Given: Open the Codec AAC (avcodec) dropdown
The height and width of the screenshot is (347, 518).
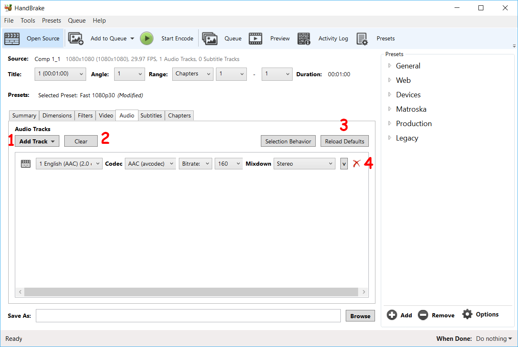Looking at the screenshot, I should click(150, 164).
